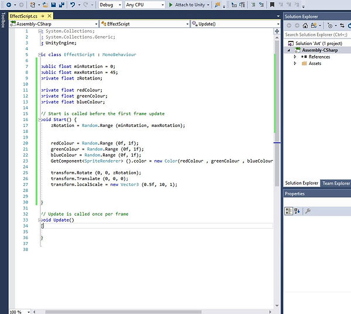The image size is (351, 314).
Task: Click Solution Explorer Forward arrow icon
Action: 297,26
